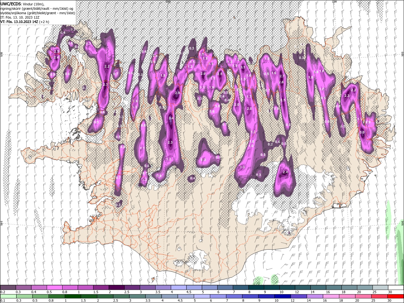The width and height of the screenshot is (404, 303).
Task: Pick the rain legend swatch labeled 2.5
Action: coord(121,296)
